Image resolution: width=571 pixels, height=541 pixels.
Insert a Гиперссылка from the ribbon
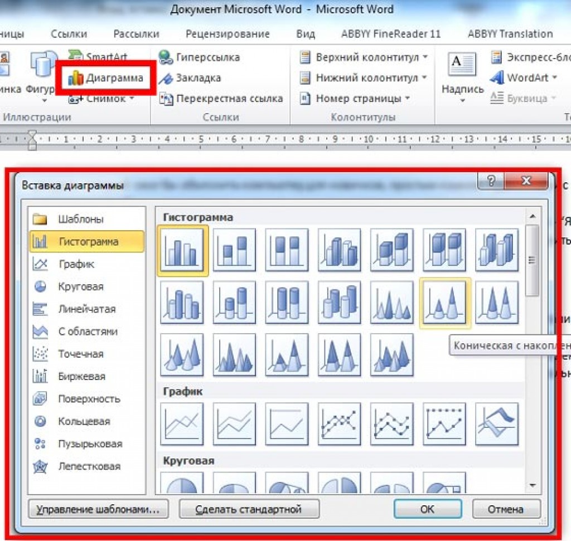pos(200,57)
